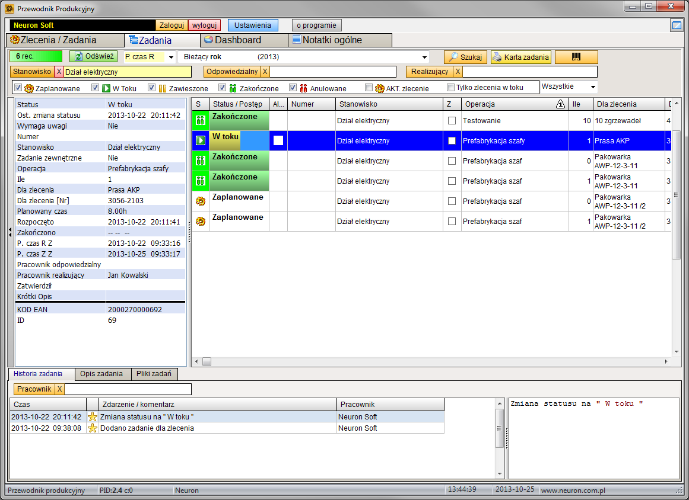The width and height of the screenshot is (689, 500).
Task: Click the green icon in Pakowarka AWP-12-3-11 row with Ile 1
Action: (201, 181)
